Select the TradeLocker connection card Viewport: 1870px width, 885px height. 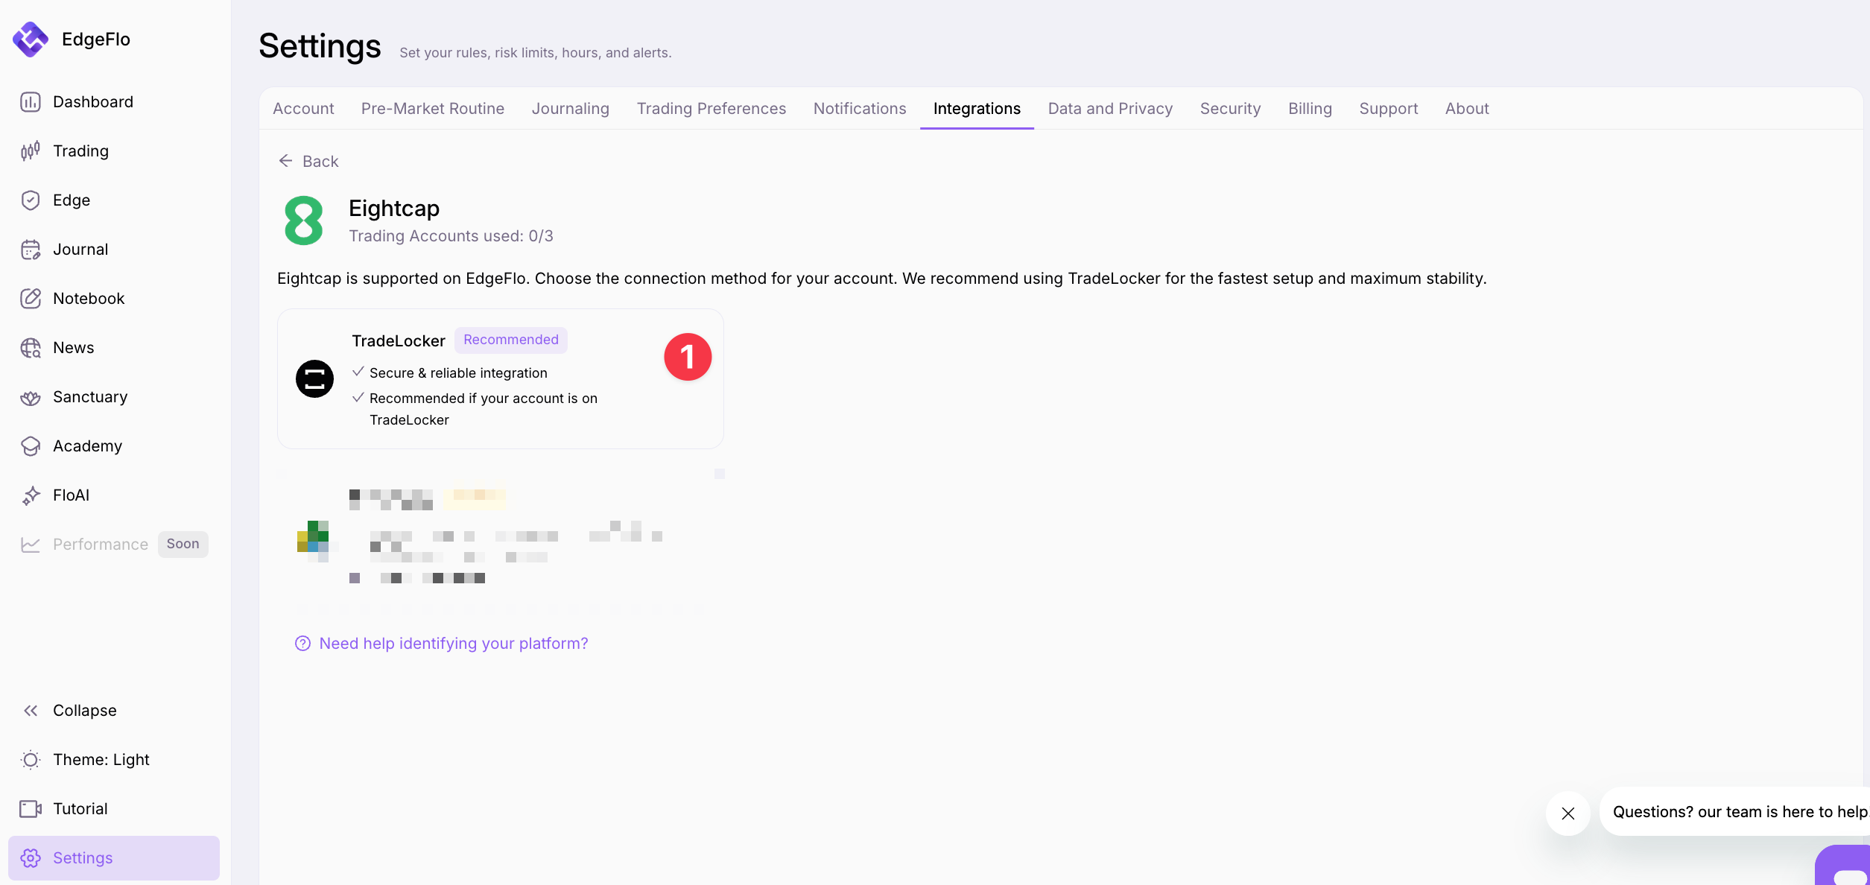point(501,378)
